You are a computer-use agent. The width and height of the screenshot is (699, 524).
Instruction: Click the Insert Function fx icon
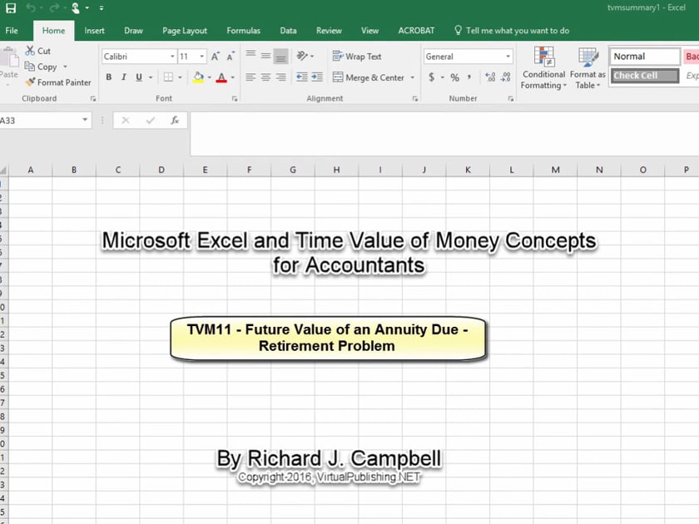[x=175, y=121]
